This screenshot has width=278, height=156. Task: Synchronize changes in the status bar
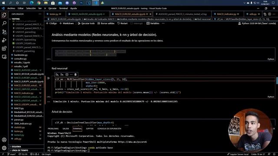click(x=23, y=154)
